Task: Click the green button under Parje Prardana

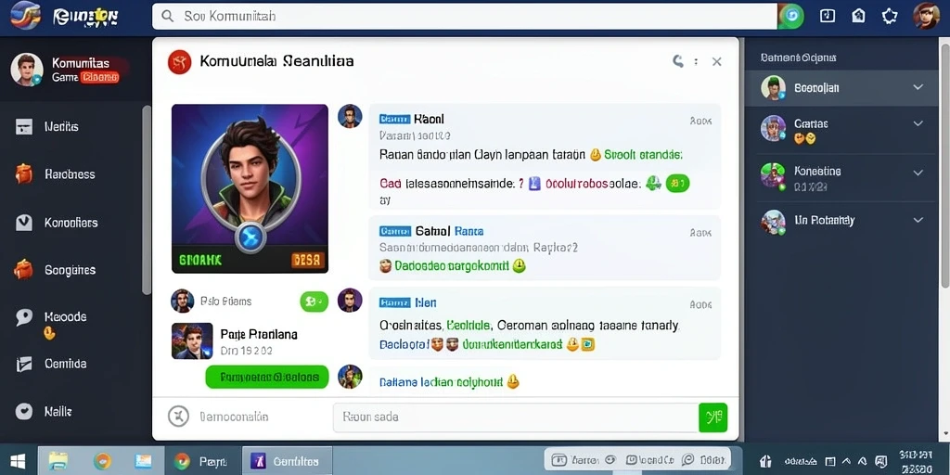Action: (x=266, y=377)
